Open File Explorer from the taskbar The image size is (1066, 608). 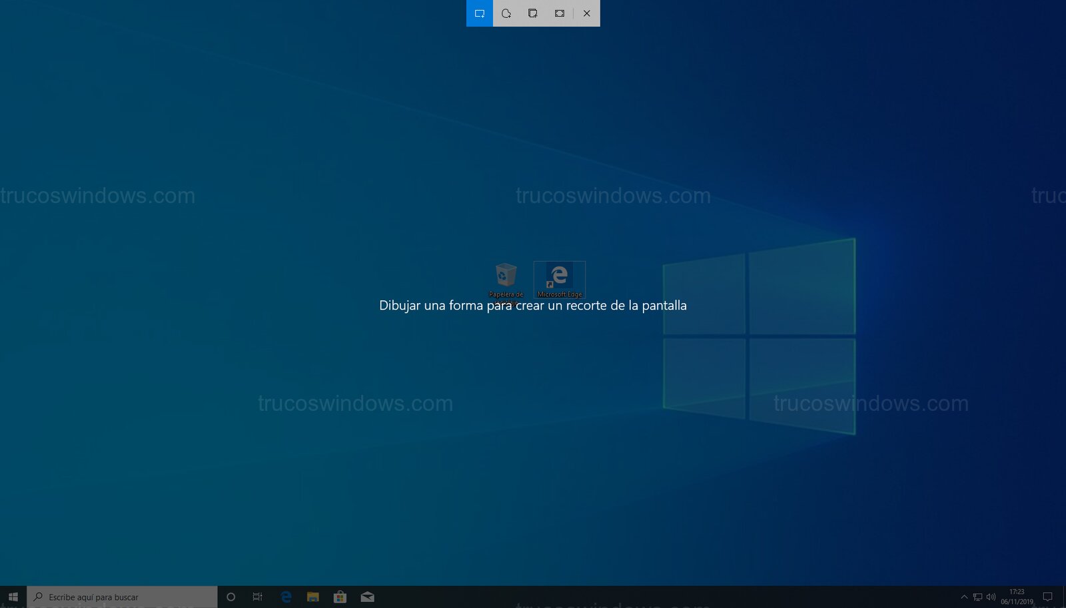click(312, 597)
